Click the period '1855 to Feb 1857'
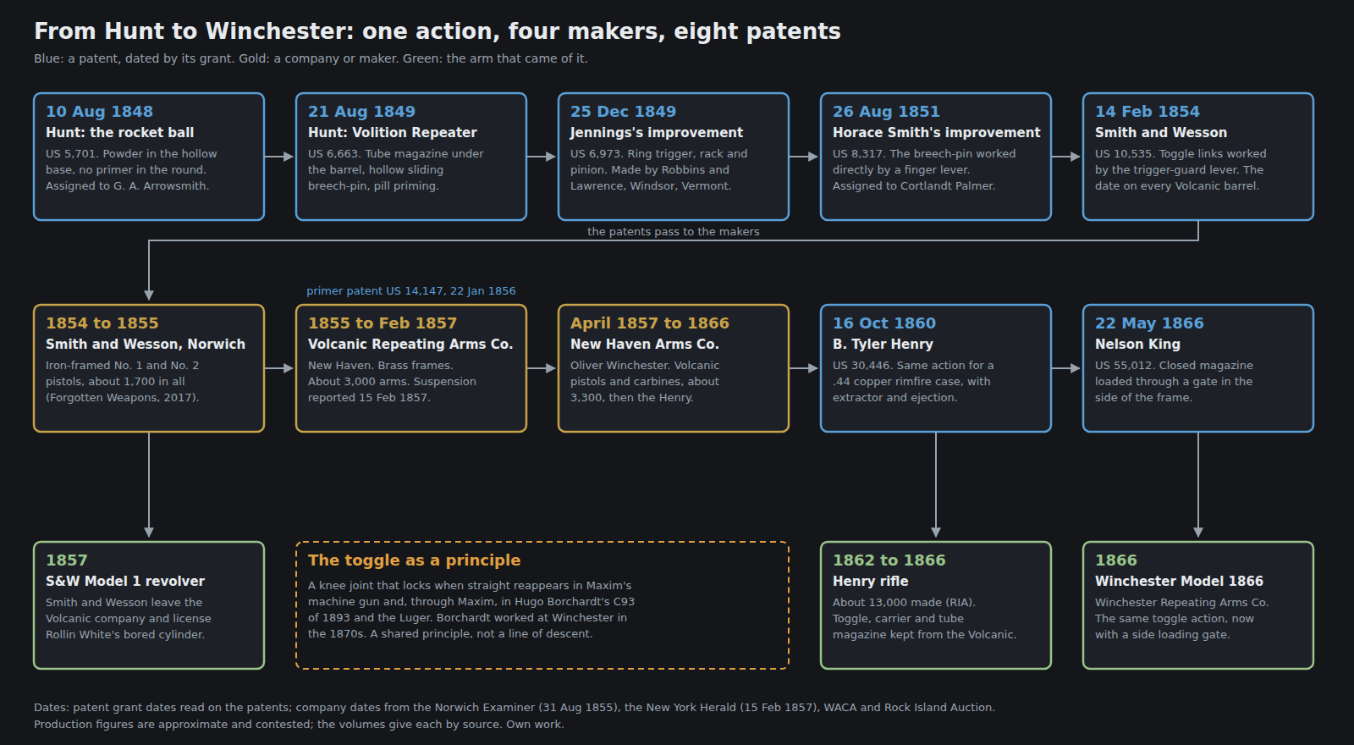 (383, 323)
